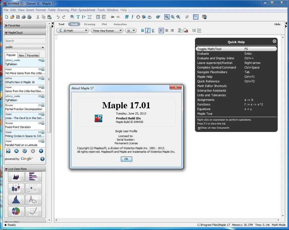Center align text in formatting bar

[167, 30]
